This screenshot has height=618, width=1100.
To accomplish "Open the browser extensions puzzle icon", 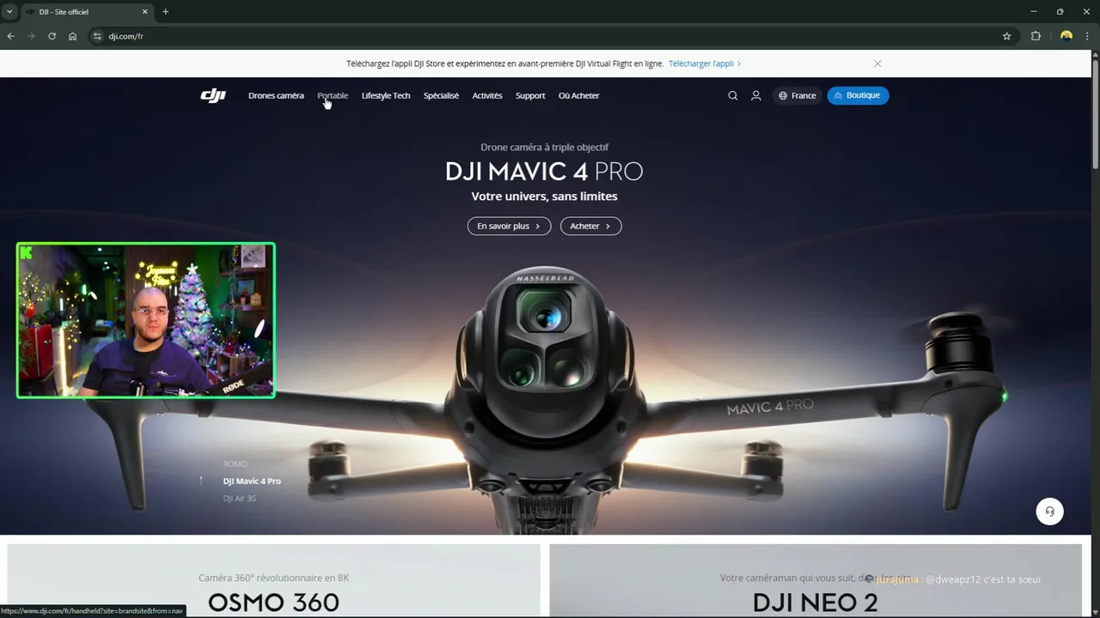I will 1036,36.
